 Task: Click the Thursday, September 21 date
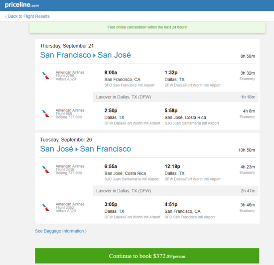(x=67, y=46)
